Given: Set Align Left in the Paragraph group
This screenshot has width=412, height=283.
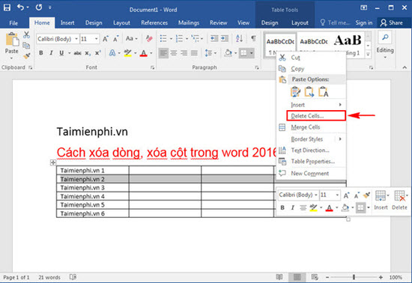Looking at the screenshot, I should (x=163, y=53).
